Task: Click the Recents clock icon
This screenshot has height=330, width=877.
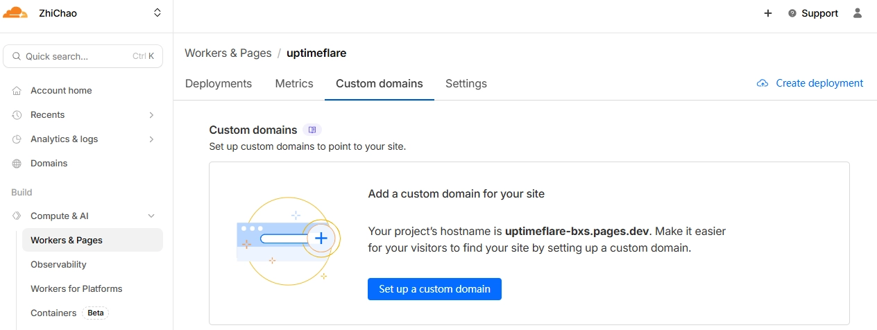Action: click(17, 115)
